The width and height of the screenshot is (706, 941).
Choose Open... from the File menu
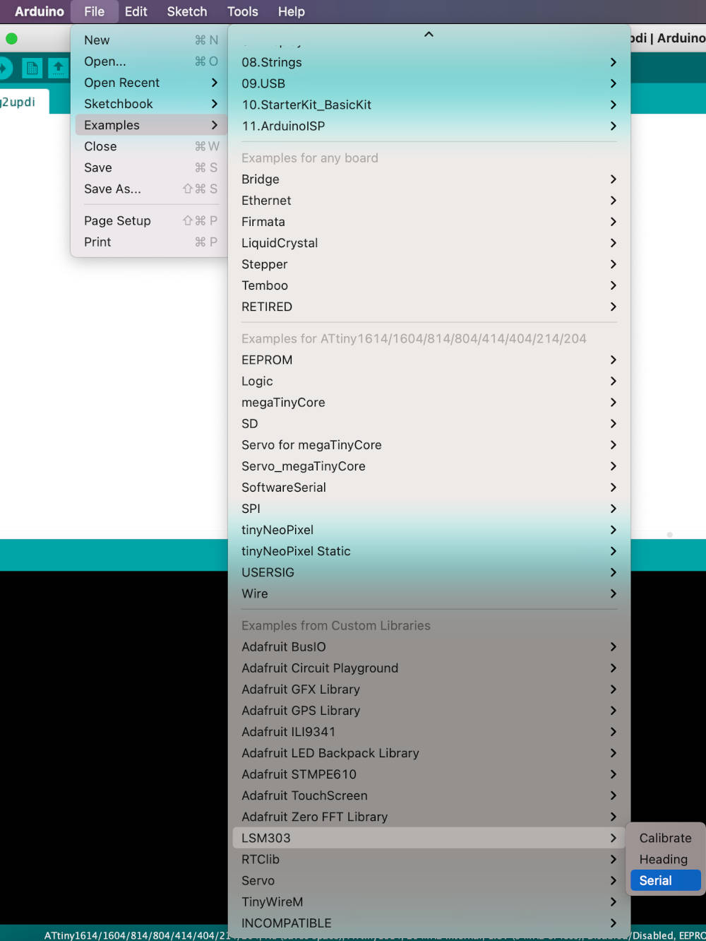click(151, 61)
